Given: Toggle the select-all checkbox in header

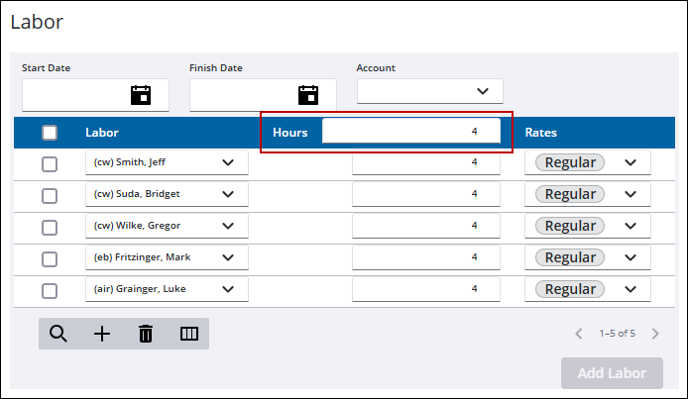Looking at the screenshot, I should pos(50,133).
